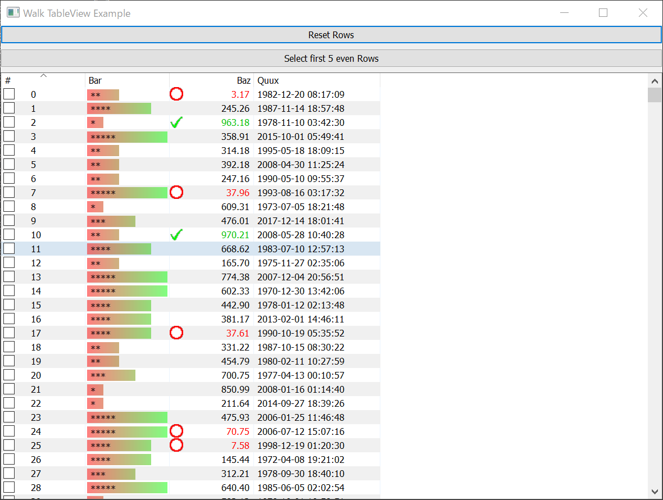This screenshot has height=500, width=663.
Task: Click the Baz value 314.18
Action: pyautogui.click(x=235, y=151)
